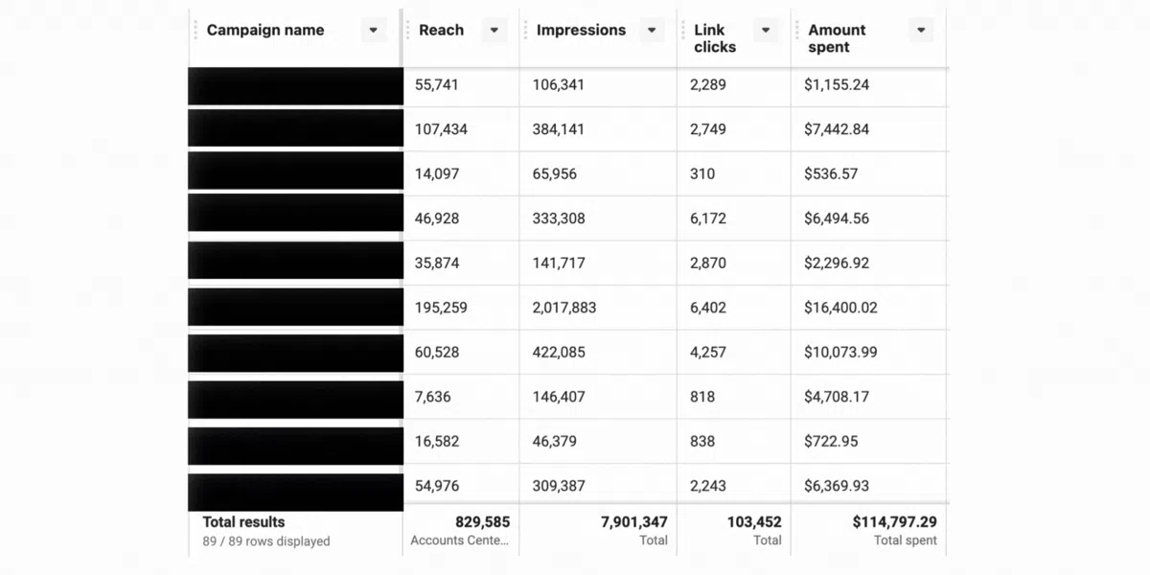Open the Amount spent column dropdown arrow
1150x575 pixels.
(921, 31)
